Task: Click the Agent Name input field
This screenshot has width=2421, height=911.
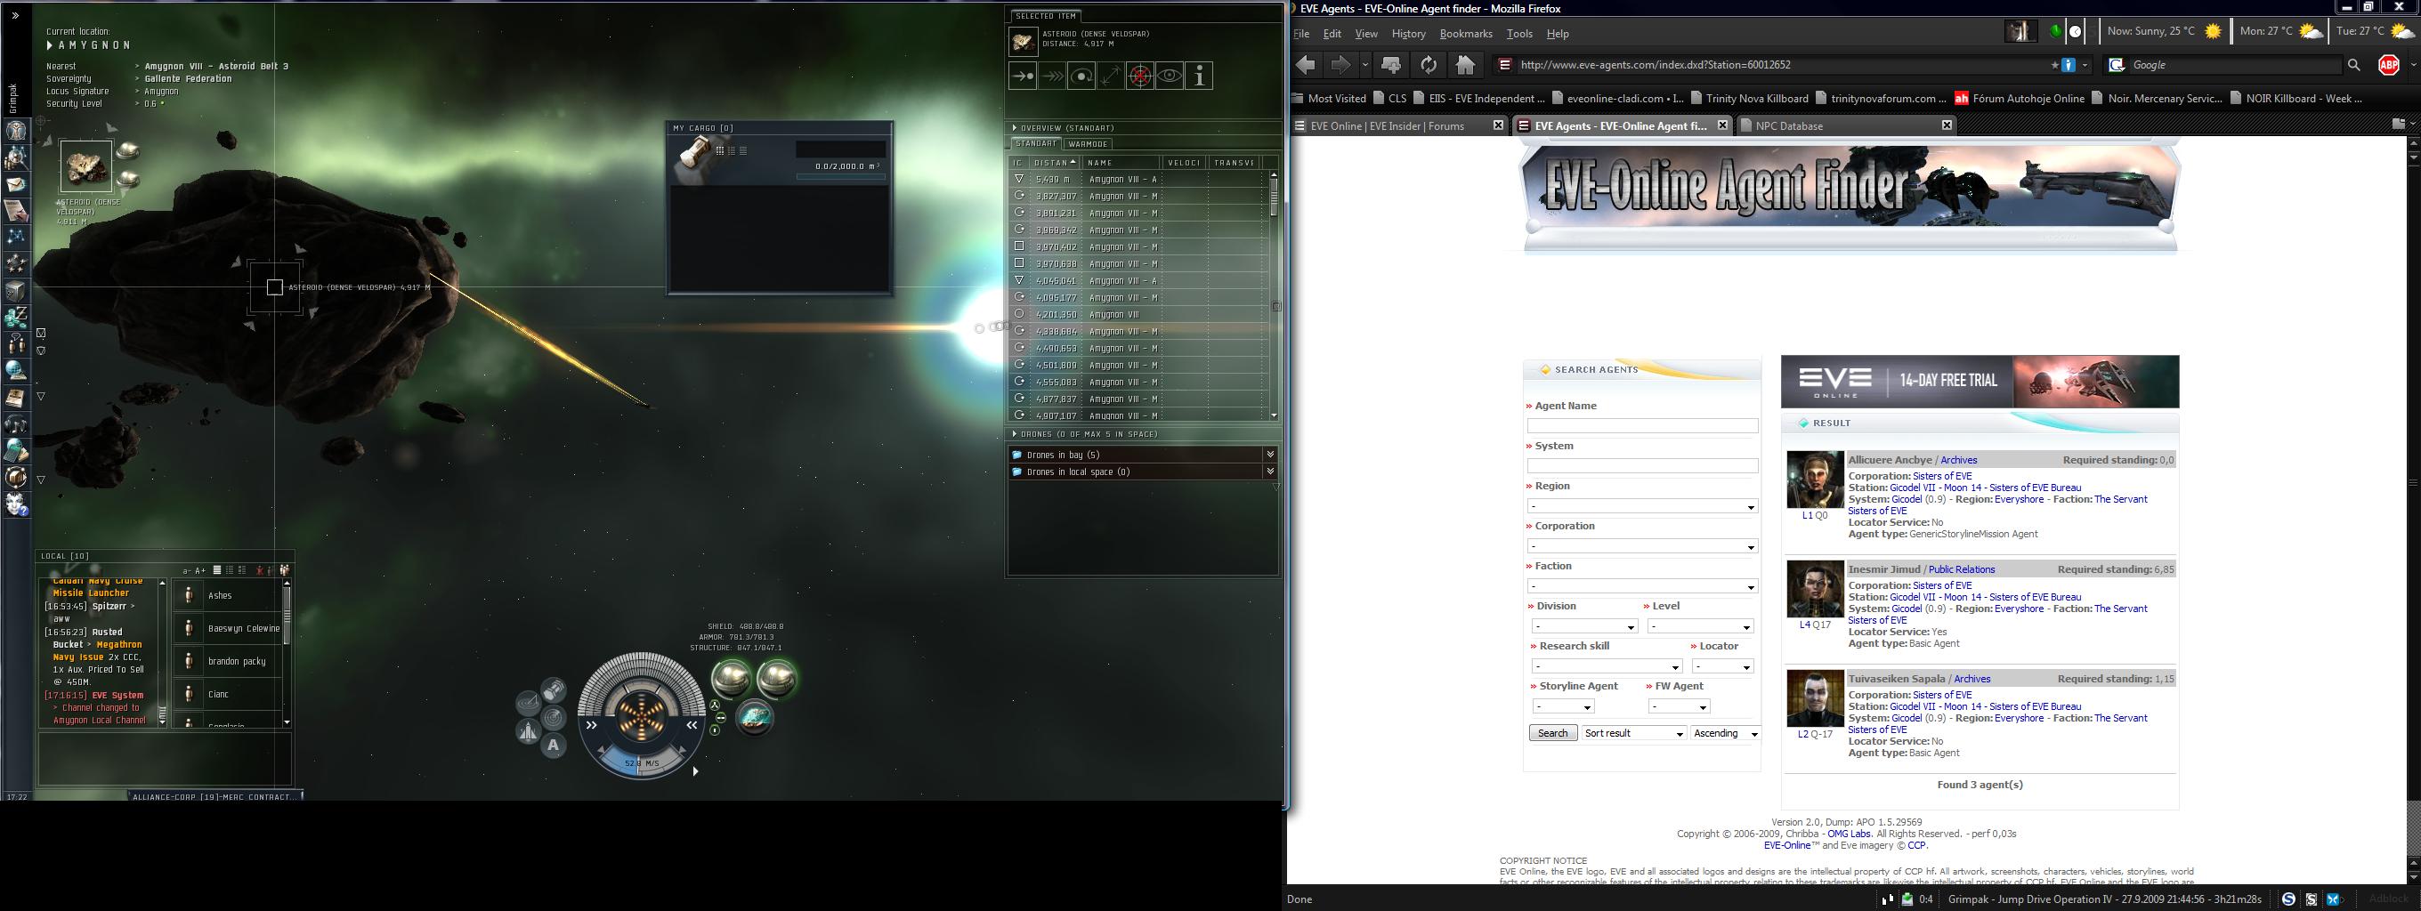Action: [1642, 425]
